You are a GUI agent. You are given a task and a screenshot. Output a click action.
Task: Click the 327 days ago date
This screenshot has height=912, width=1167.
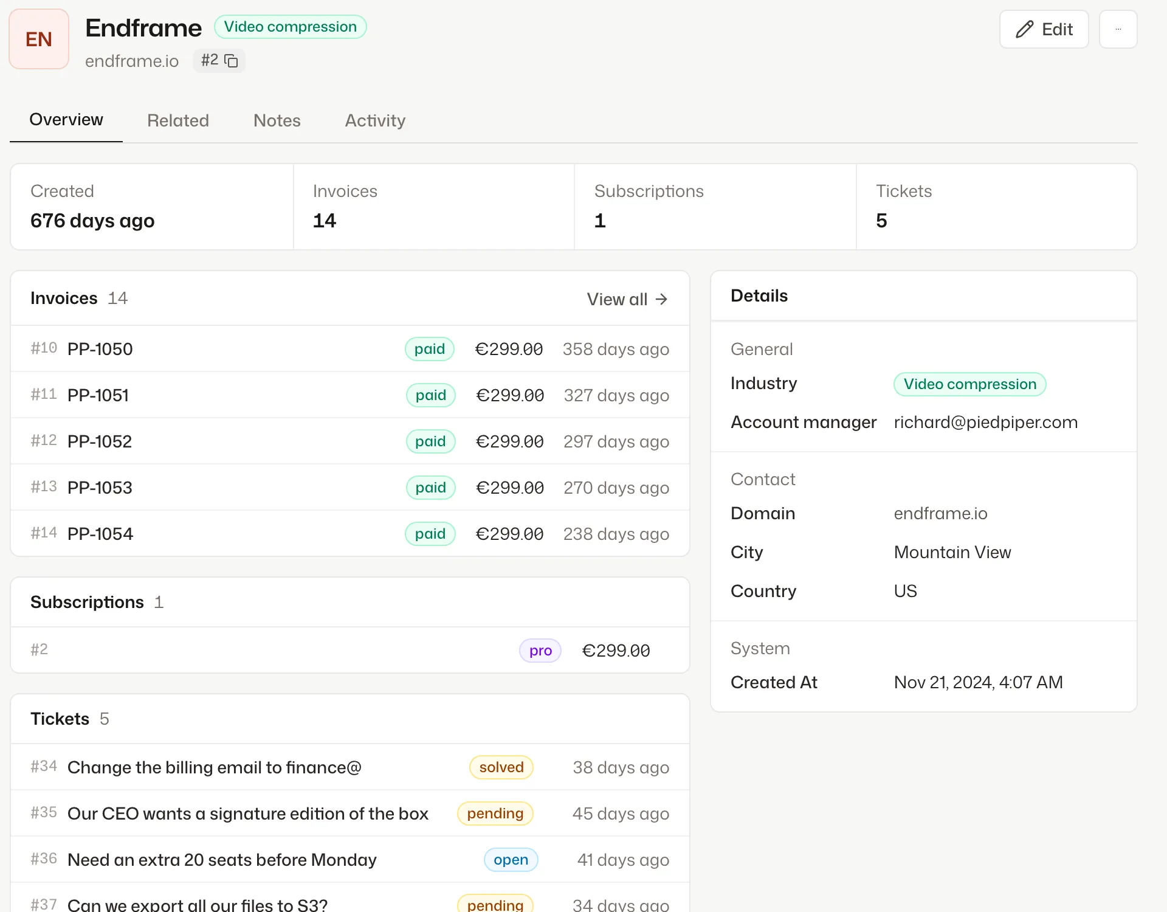pos(616,395)
